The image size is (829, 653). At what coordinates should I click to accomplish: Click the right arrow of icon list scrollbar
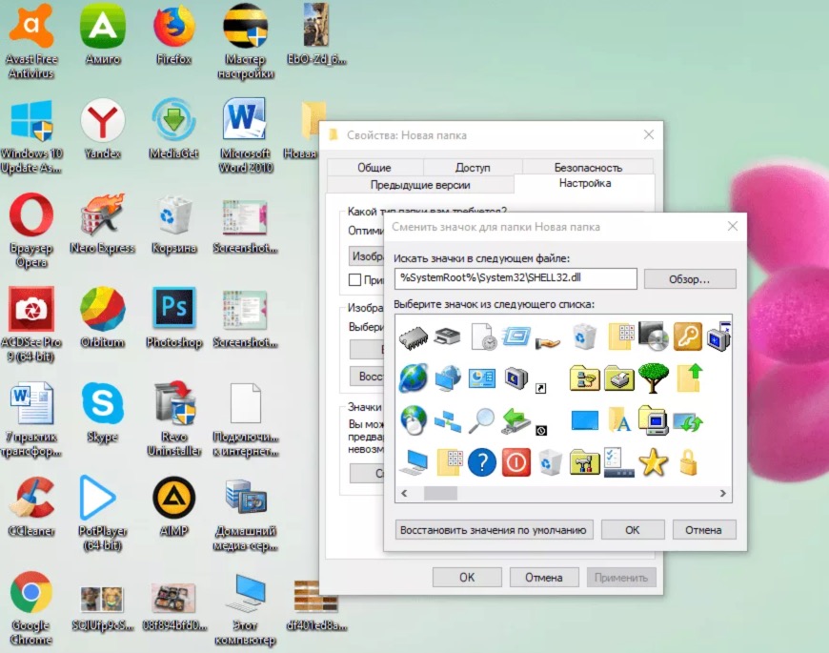(722, 493)
